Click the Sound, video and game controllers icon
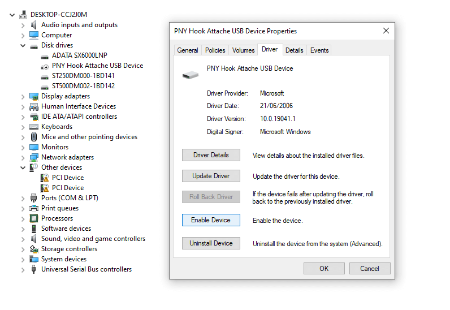 [33, 239]
